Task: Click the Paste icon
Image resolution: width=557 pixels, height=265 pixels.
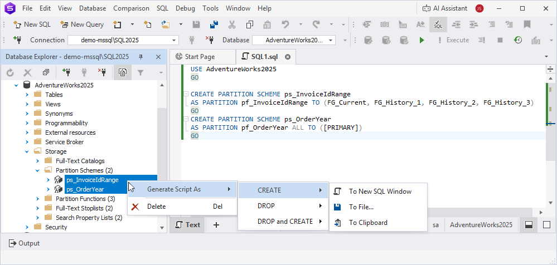Action: 267,24
